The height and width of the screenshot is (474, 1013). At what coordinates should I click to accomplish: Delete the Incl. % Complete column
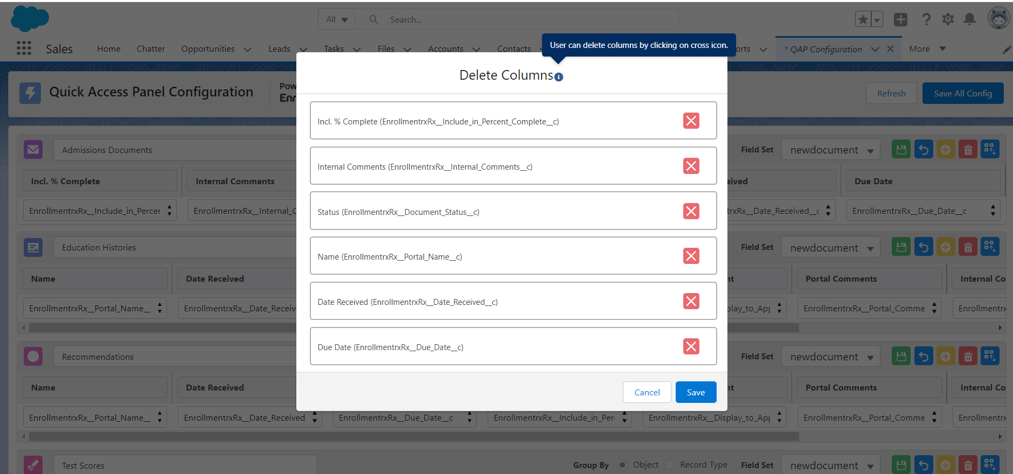click(691, 121)
